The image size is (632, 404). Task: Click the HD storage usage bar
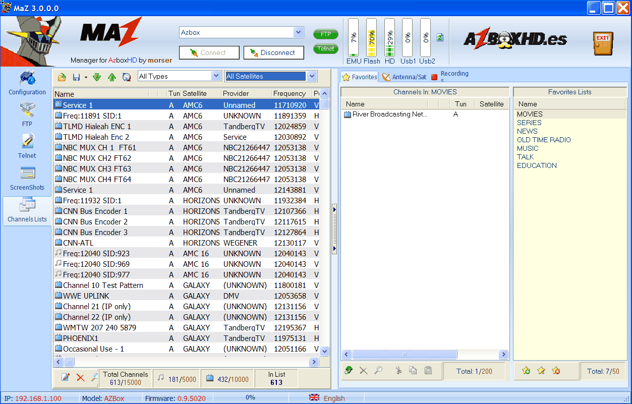390,38
